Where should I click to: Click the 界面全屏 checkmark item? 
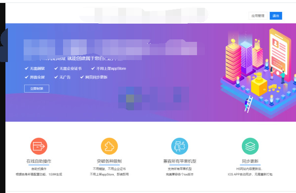[35, 77]
